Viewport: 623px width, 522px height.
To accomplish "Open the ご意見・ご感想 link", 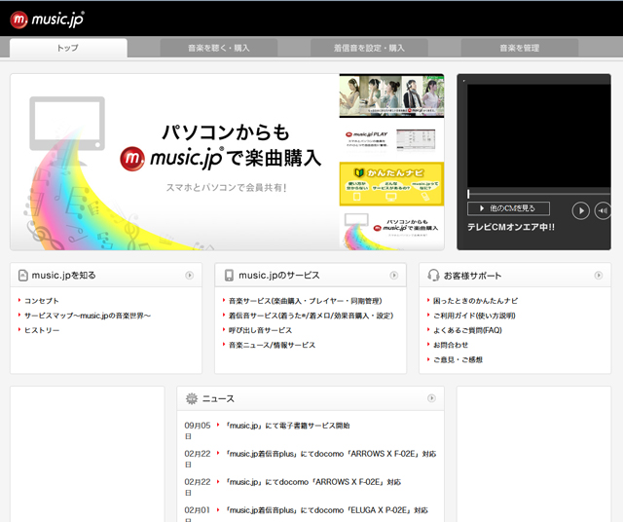I will tap(458, 359).
